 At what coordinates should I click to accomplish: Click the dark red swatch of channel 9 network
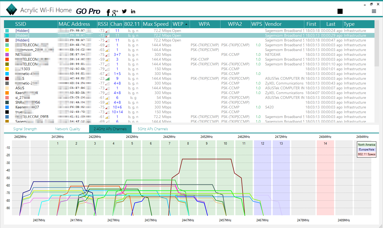7,79
